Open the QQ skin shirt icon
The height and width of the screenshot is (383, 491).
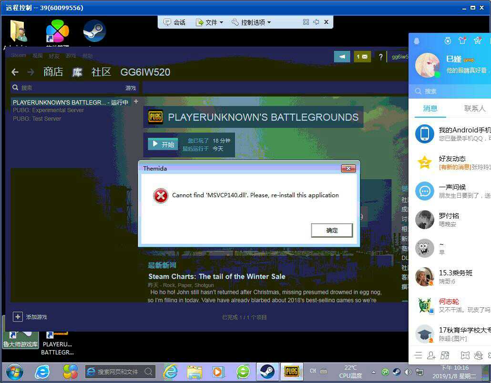click(x=462, y=40)
